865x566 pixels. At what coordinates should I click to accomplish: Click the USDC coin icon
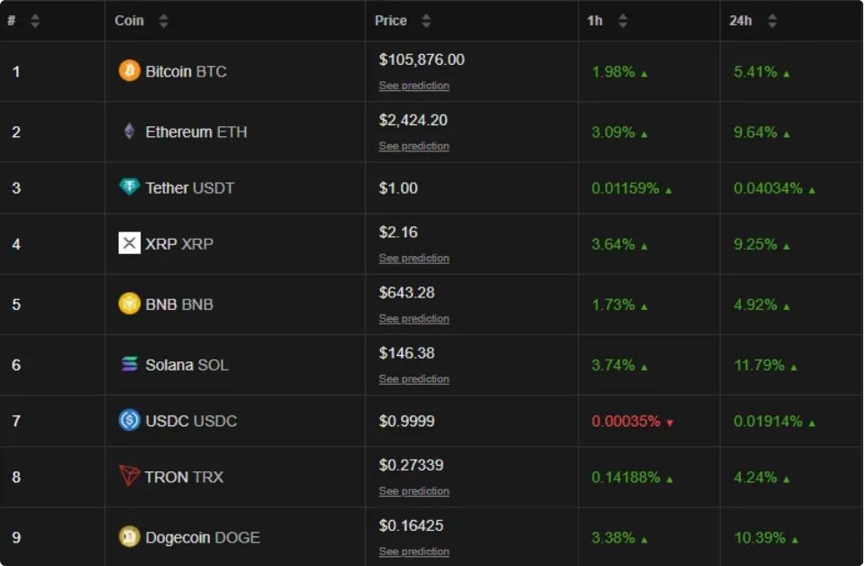[x=130, y=421]
